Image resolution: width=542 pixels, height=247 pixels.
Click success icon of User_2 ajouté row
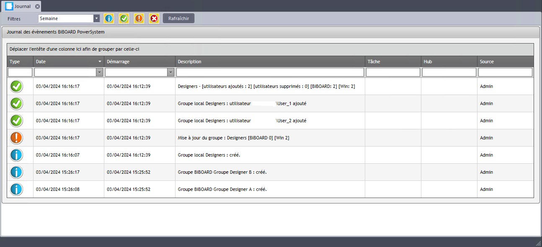(16, 121)
